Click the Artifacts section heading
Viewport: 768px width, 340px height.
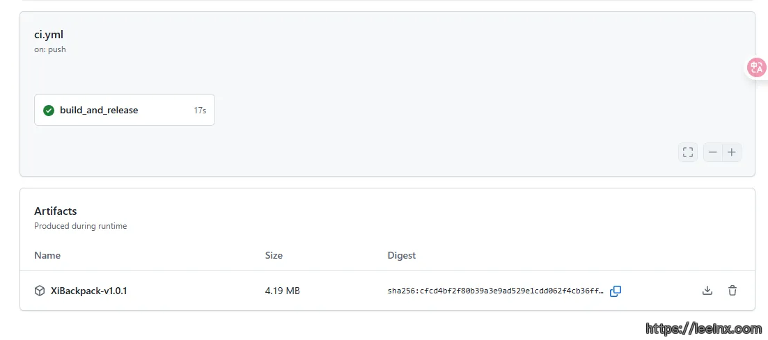coord(56,211)
